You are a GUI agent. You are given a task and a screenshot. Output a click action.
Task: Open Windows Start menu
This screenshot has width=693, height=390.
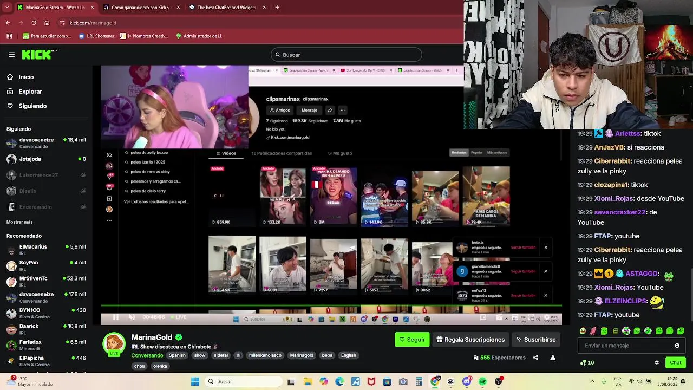[x=195, y=381]
